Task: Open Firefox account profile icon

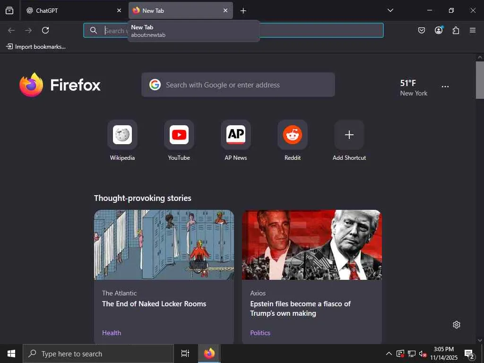Action: (x=439, y=30)
